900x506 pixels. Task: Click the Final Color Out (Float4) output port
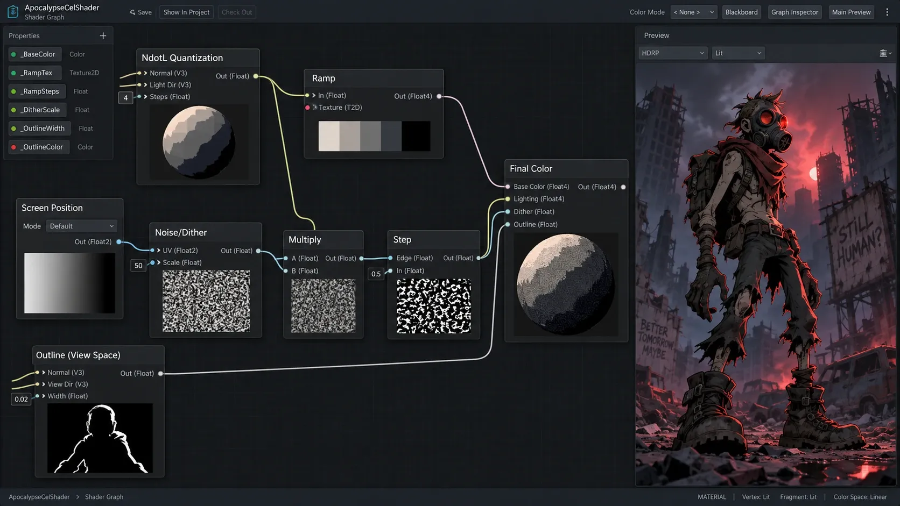click(x=623, y=187)
